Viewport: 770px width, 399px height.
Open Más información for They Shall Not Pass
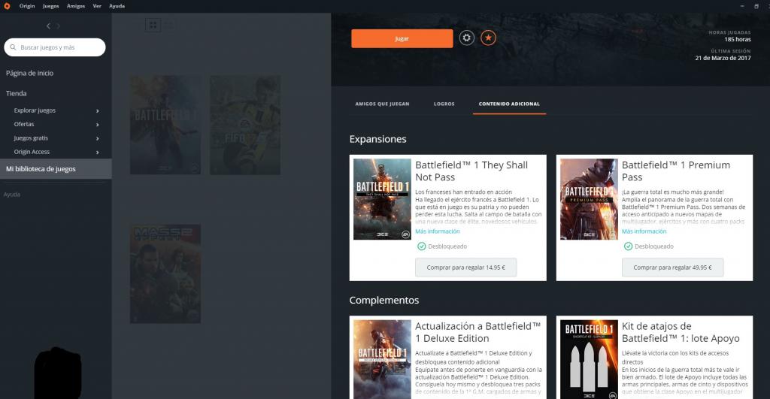click(x=437, y=231)
